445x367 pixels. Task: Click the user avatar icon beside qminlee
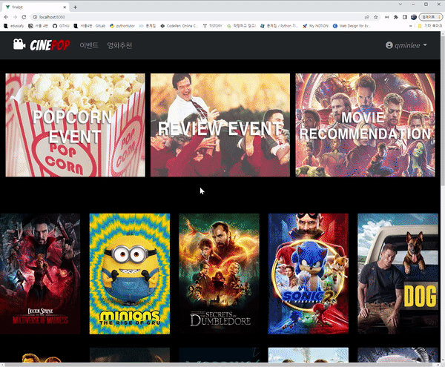coord(389,45)
